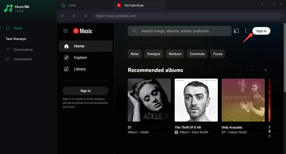Select the Workout mood chip
Screen dimensions: 286x154
tap(175, 54)
